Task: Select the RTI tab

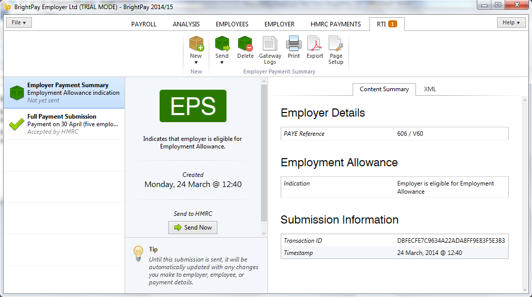Action: tap(387, 24)
